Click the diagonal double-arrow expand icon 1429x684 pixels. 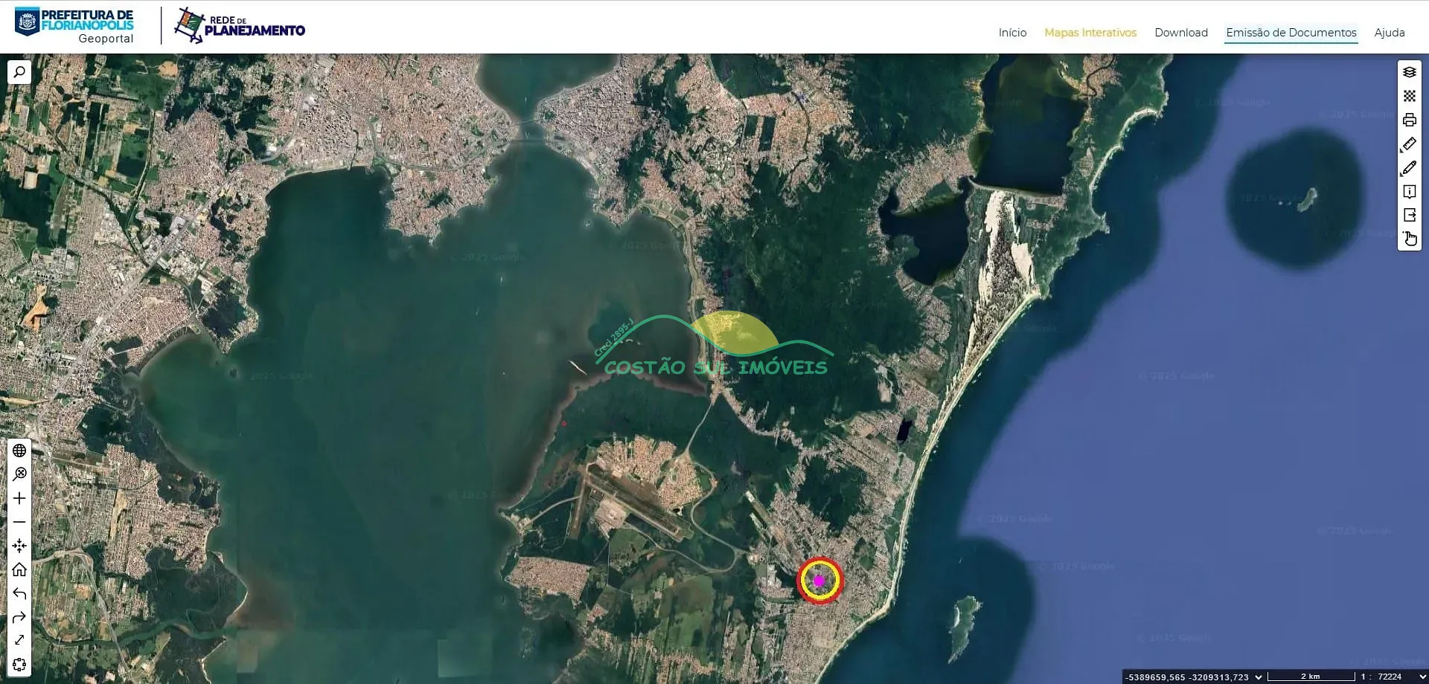click(x=19, y=640)
